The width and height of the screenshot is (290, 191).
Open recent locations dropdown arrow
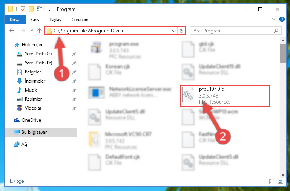coord(32,31)
